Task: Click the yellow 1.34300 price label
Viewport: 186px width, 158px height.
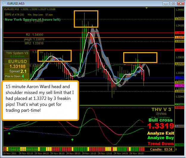Action: (x=179, y=19)
